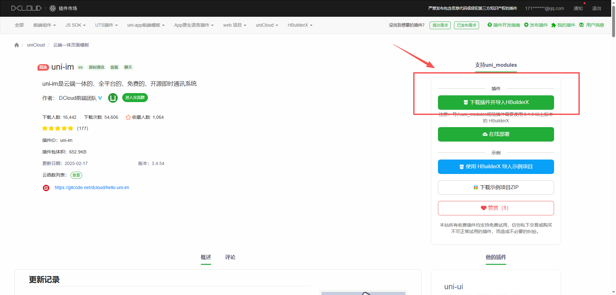Click 查看 next to 云函数列表
Viewport: 616px width, 295px height.
(x=76, y=175)
